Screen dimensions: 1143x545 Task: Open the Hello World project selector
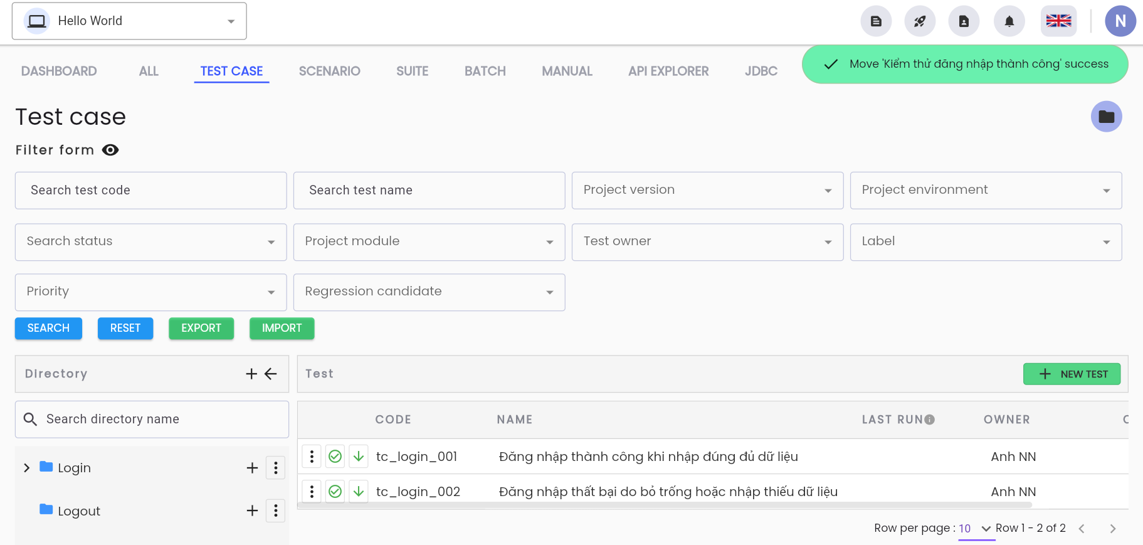click(x=129, y=21)
